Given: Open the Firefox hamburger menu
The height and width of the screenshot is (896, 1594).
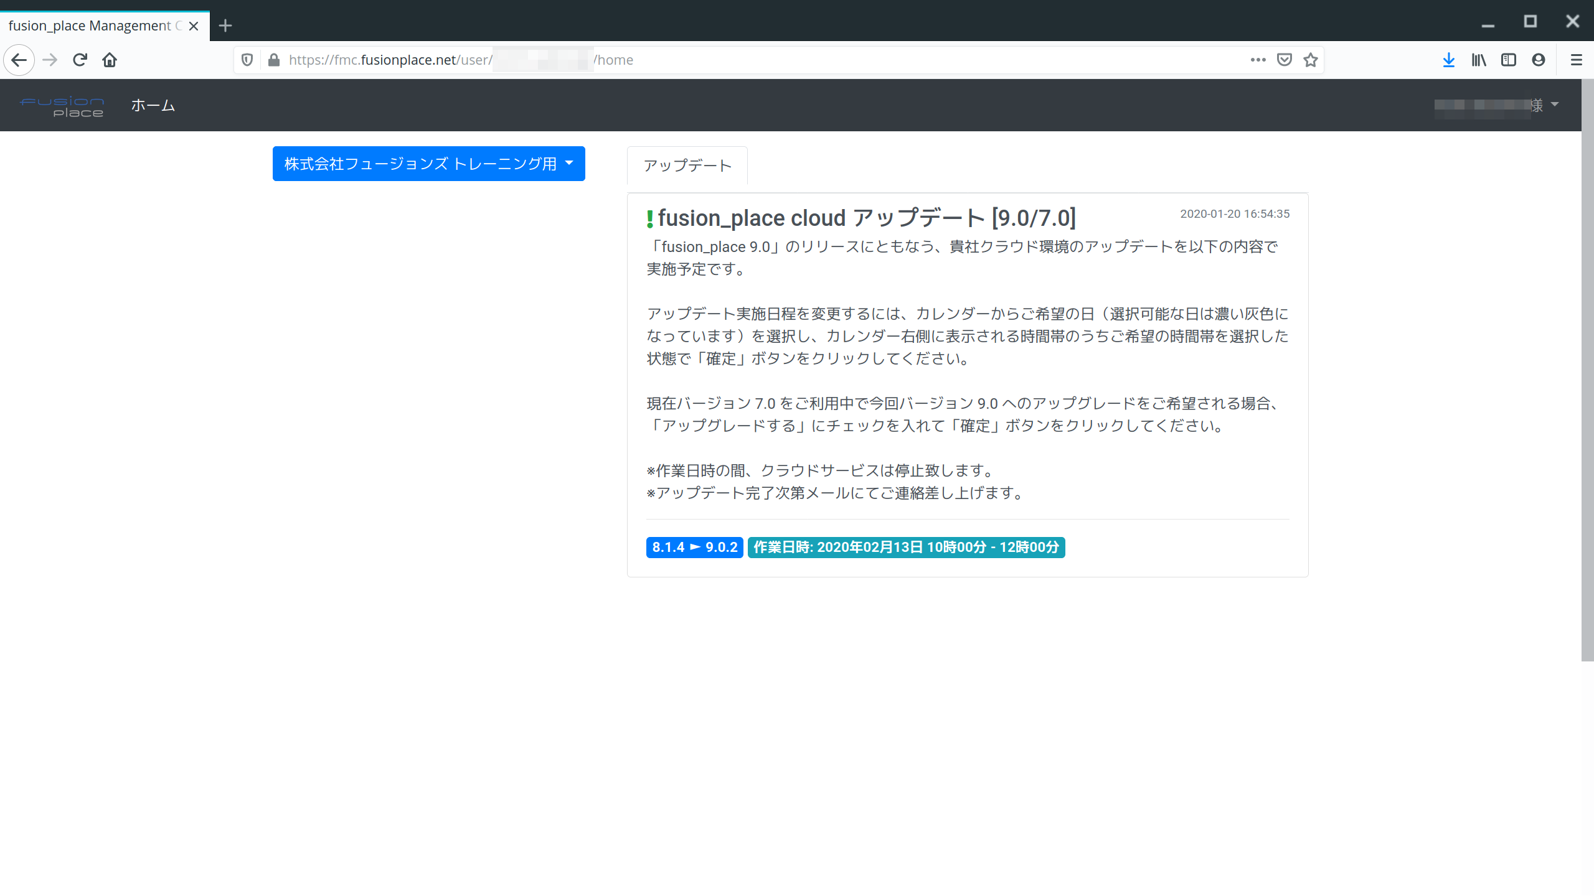Looking at the screenshot, I should (1577, 60).
